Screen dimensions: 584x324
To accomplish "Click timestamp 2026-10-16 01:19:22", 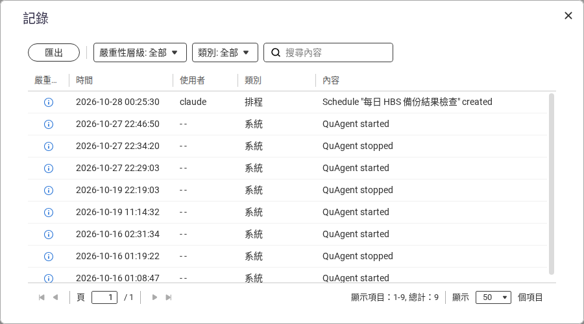I will [x=117, y=256].
